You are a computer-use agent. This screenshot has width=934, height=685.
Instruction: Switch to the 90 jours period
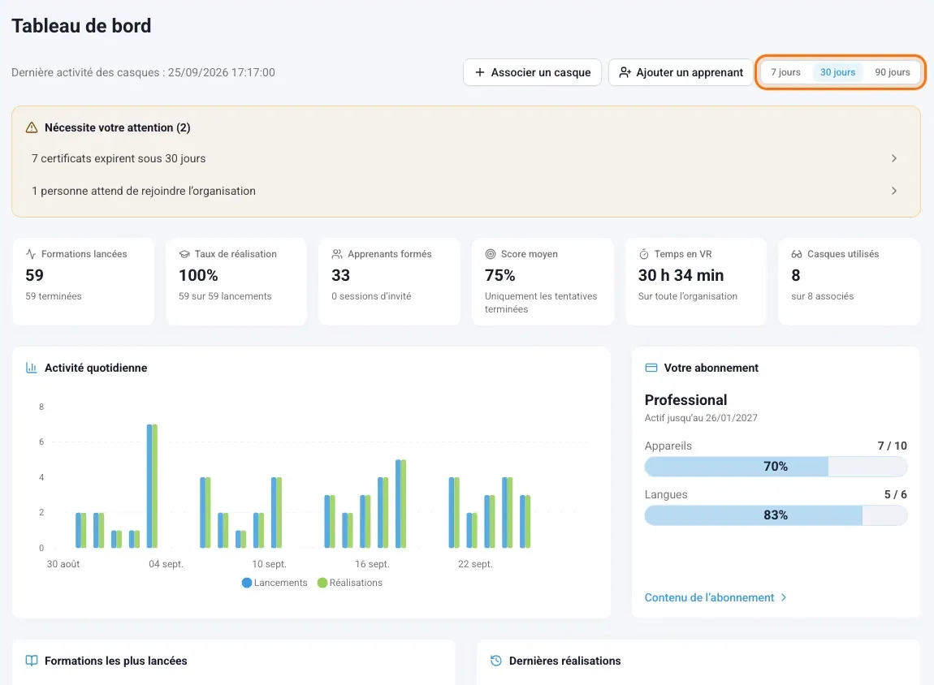[x=893, y=72]
